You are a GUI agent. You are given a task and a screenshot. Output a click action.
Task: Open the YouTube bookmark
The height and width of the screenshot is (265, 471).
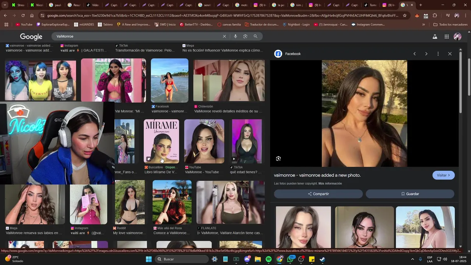24,25
